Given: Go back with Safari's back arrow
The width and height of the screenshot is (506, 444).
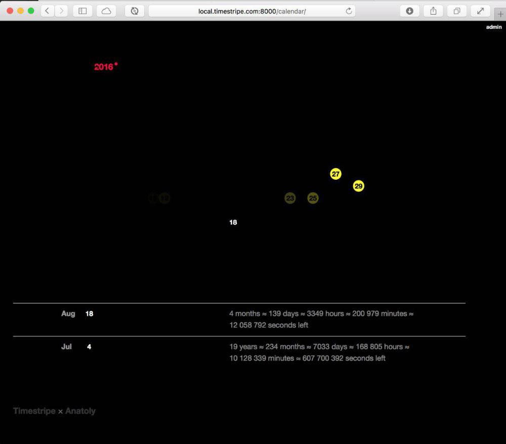Looking at the screenshot, I should [x=48, y=11].
